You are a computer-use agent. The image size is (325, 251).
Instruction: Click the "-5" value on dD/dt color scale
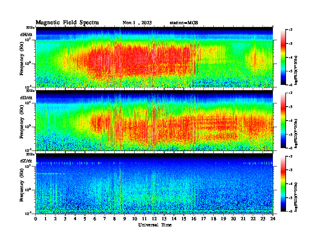coord(291,135)
